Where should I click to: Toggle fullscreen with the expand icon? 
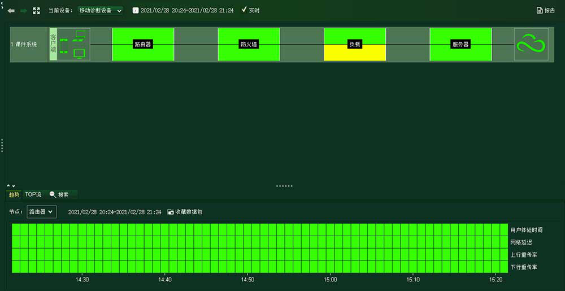point(37,11)
